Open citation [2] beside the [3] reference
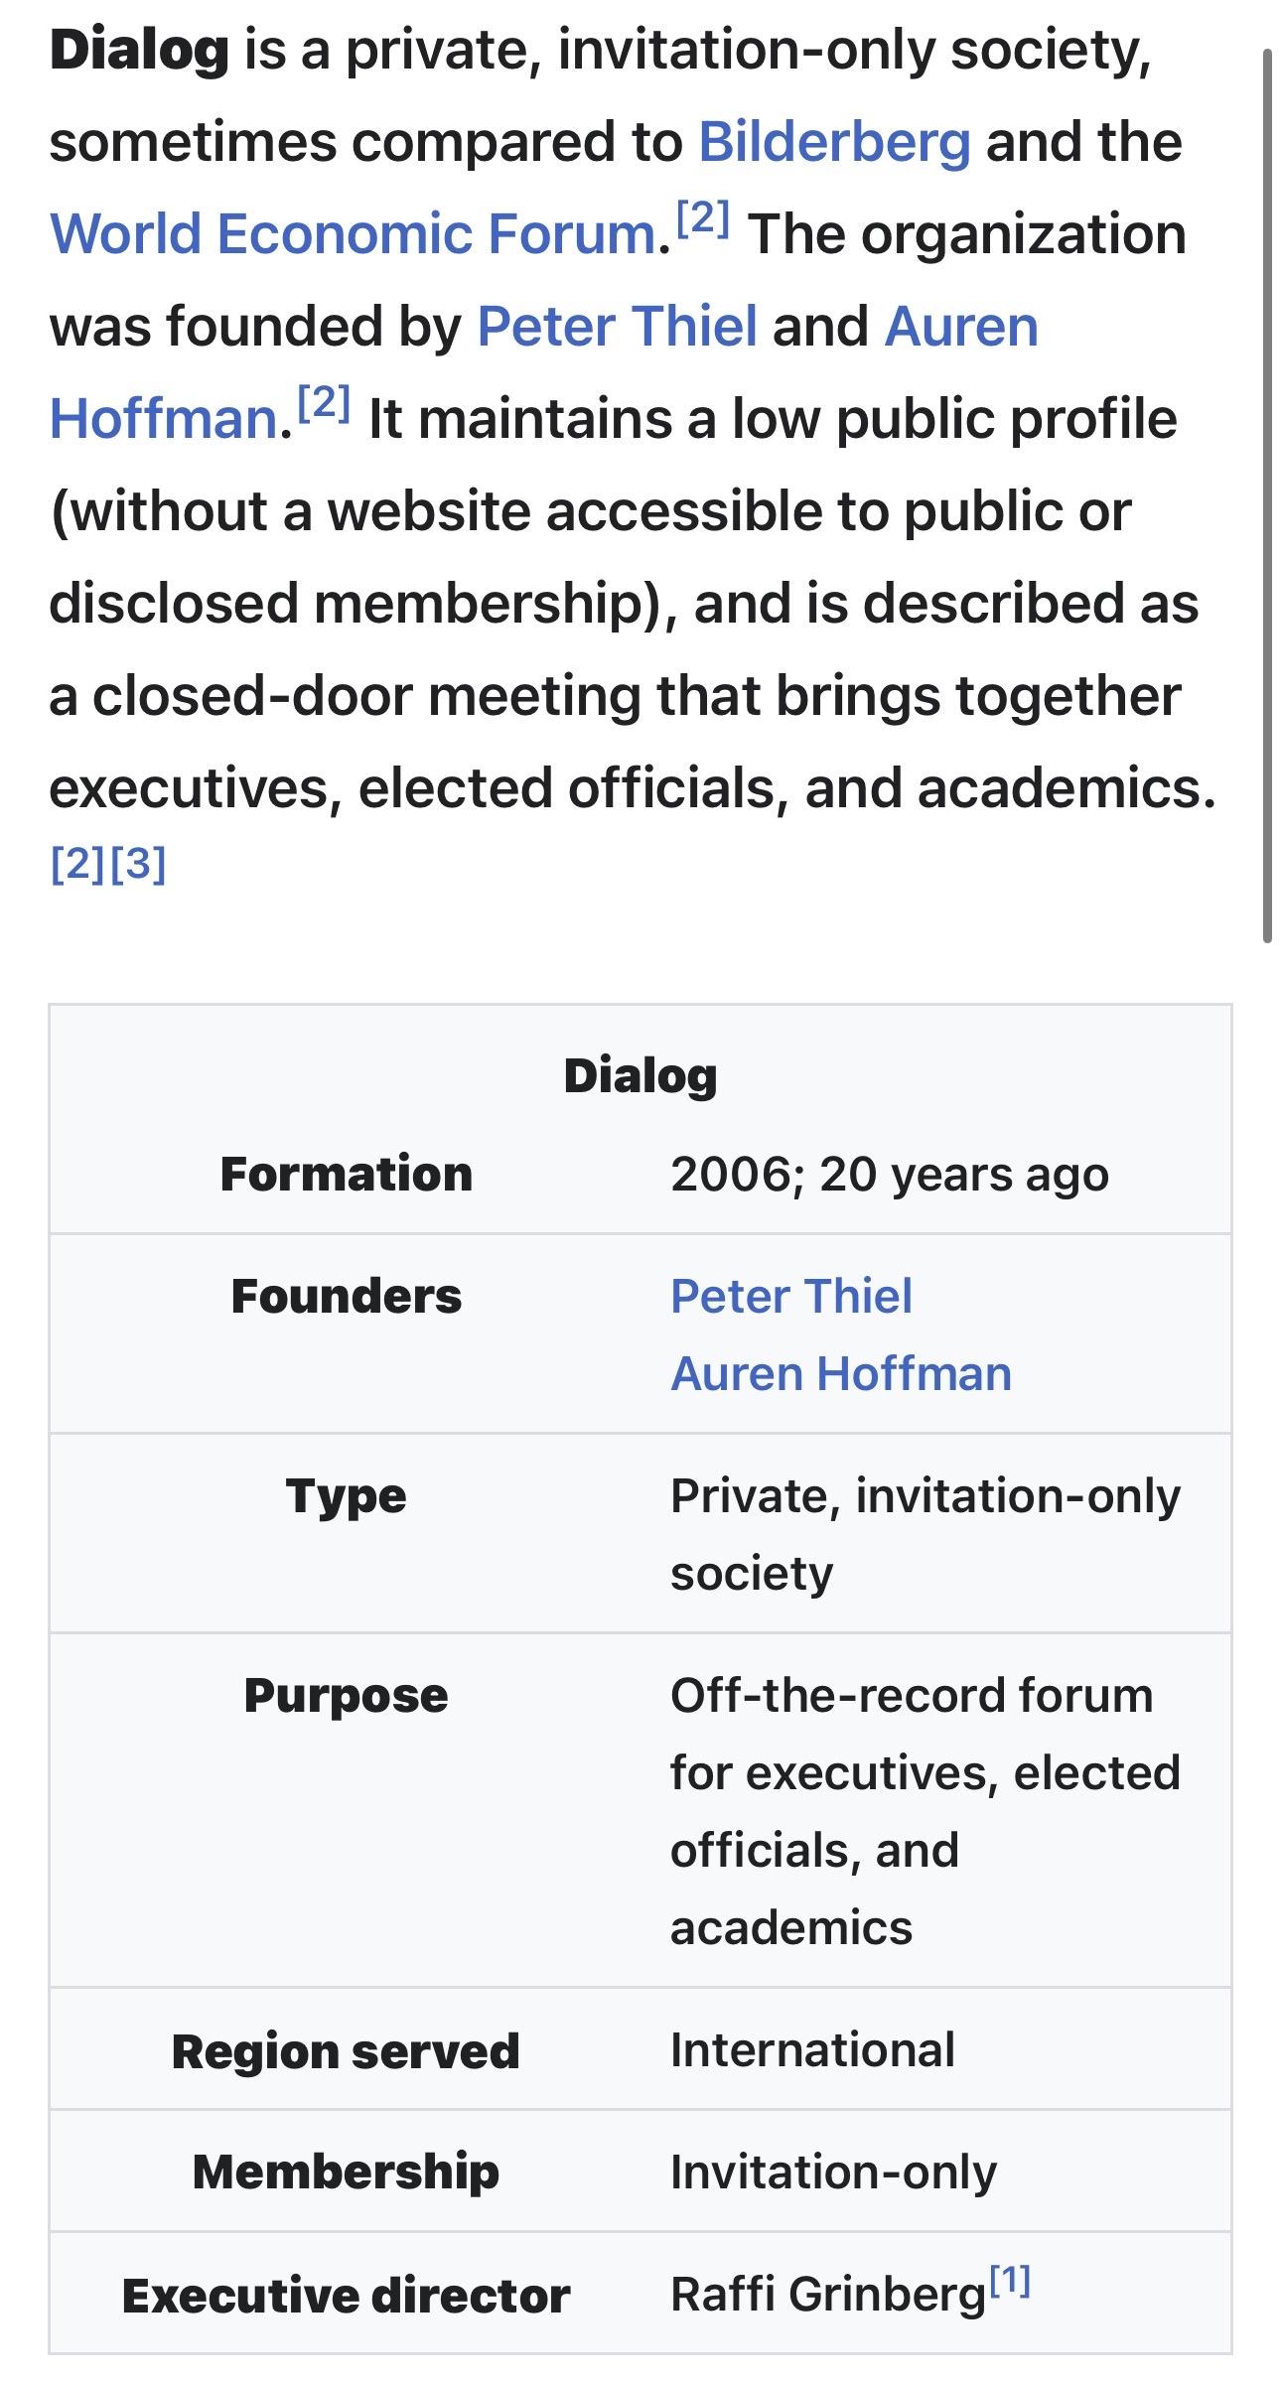Screen dimensions: 1281x2383 point(77,864)
